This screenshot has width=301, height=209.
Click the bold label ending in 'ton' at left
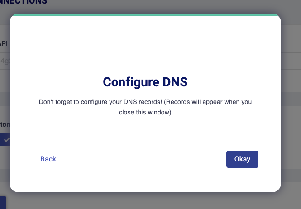pyautogui.click(x=5, y=124)
